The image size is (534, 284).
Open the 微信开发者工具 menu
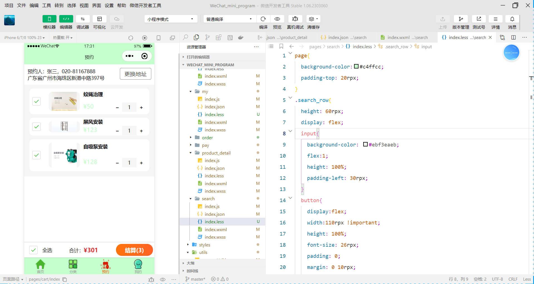click(145, 6)
